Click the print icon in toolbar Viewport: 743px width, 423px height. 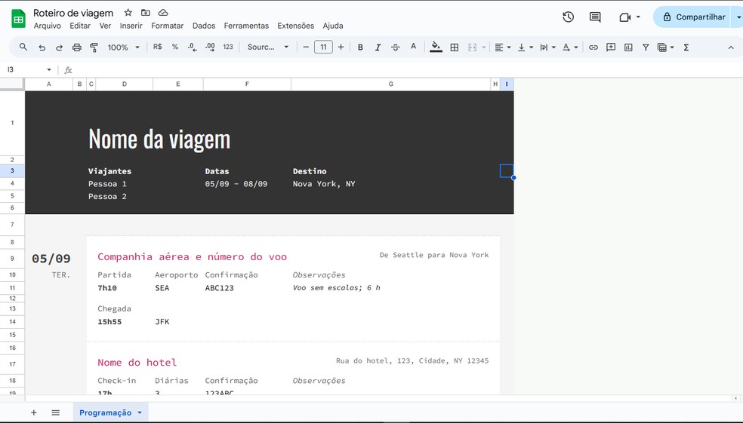point(76,48)
